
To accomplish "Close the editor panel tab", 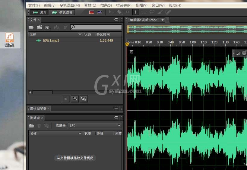I will coord(168,20).
